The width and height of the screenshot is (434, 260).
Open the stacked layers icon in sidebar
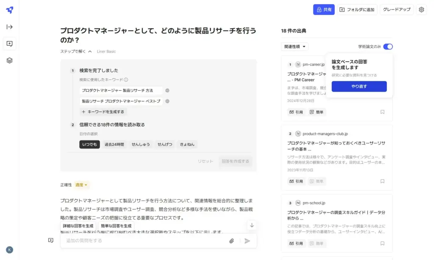(10, 60)
